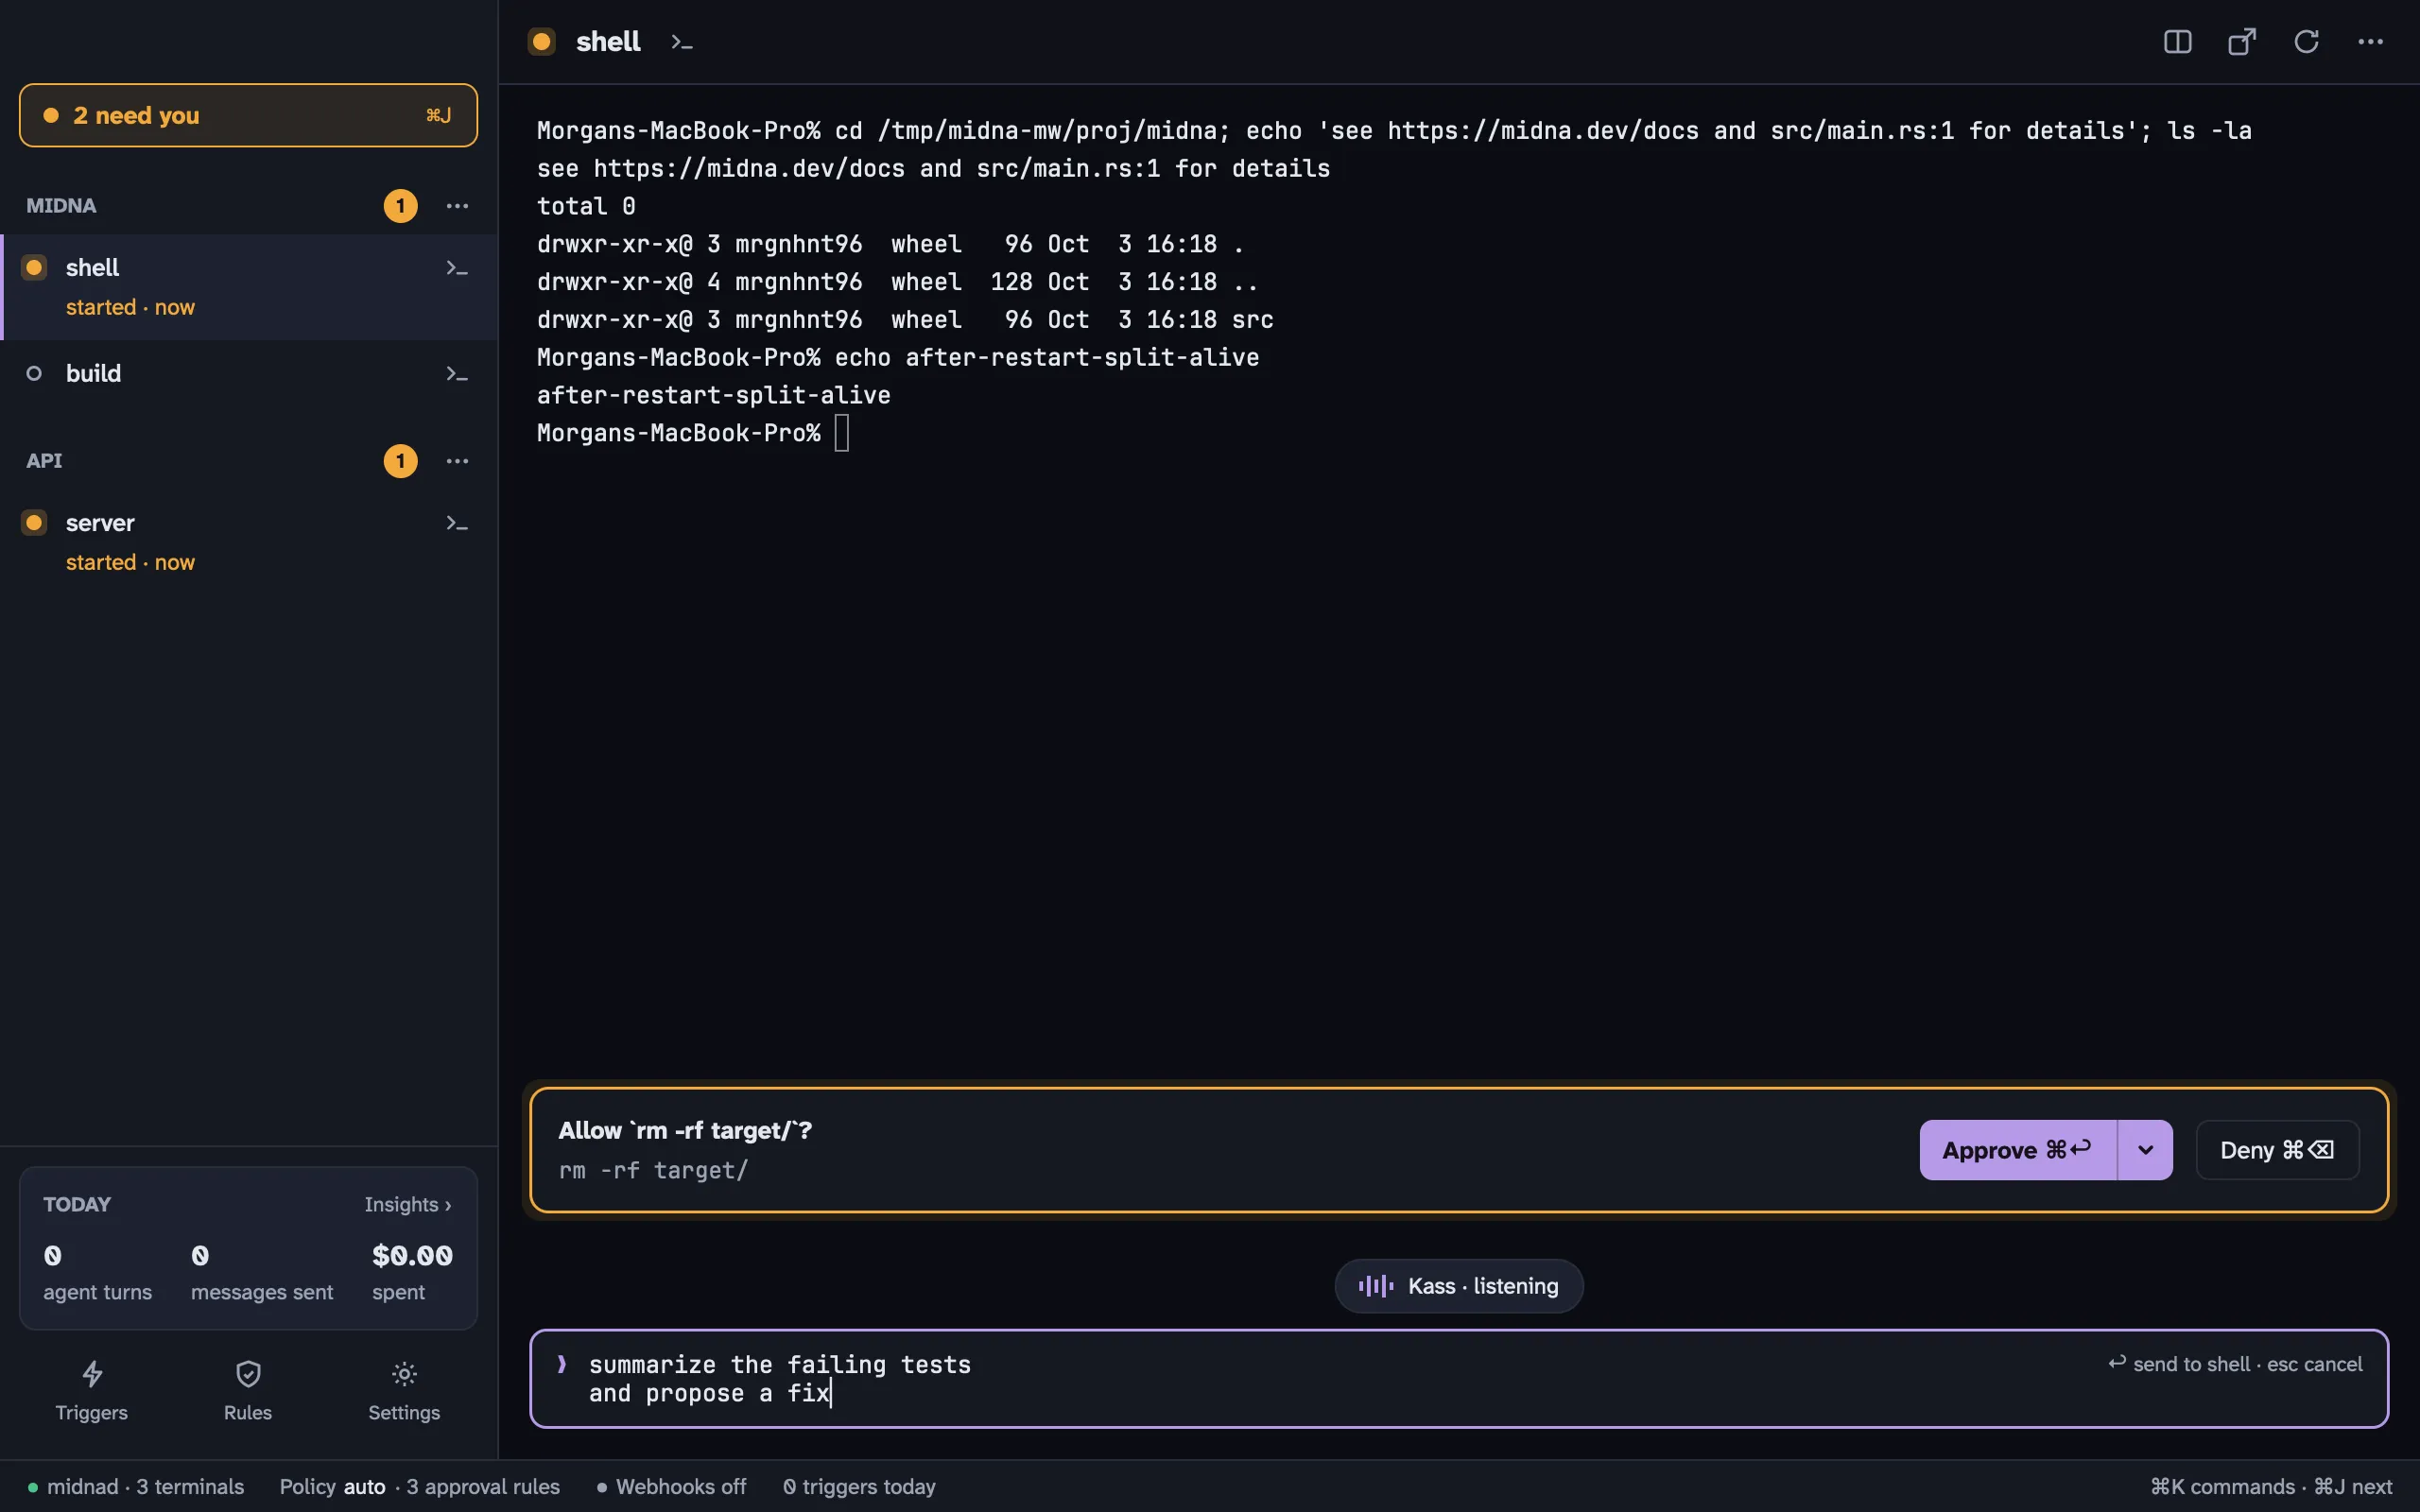Click the build terminal status circle
Viewport: 2420px width, 1512px height.
click(34, 374)
